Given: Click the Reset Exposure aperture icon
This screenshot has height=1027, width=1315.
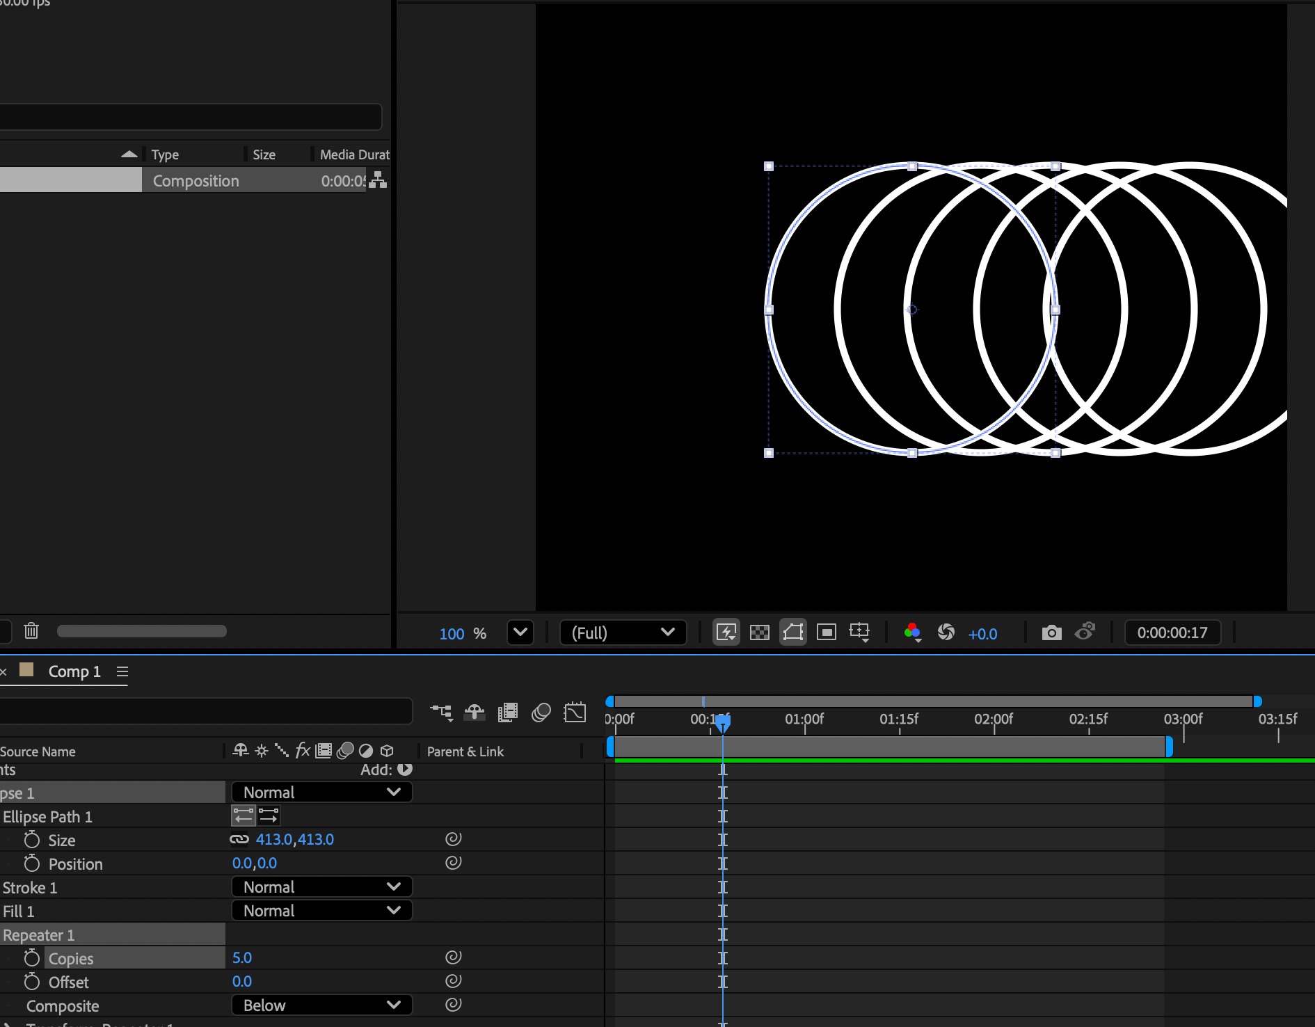Looking at the screenshot, I should 946,632.
